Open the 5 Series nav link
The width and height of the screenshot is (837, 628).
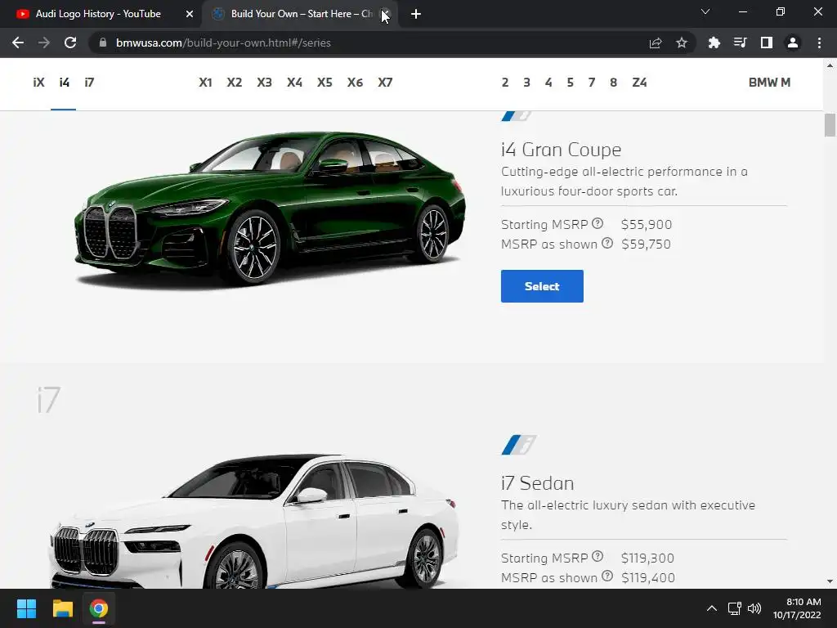point(570,83)
